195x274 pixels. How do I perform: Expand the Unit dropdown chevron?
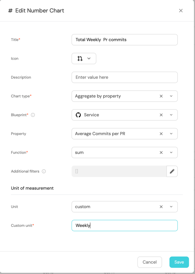point(171,207)
